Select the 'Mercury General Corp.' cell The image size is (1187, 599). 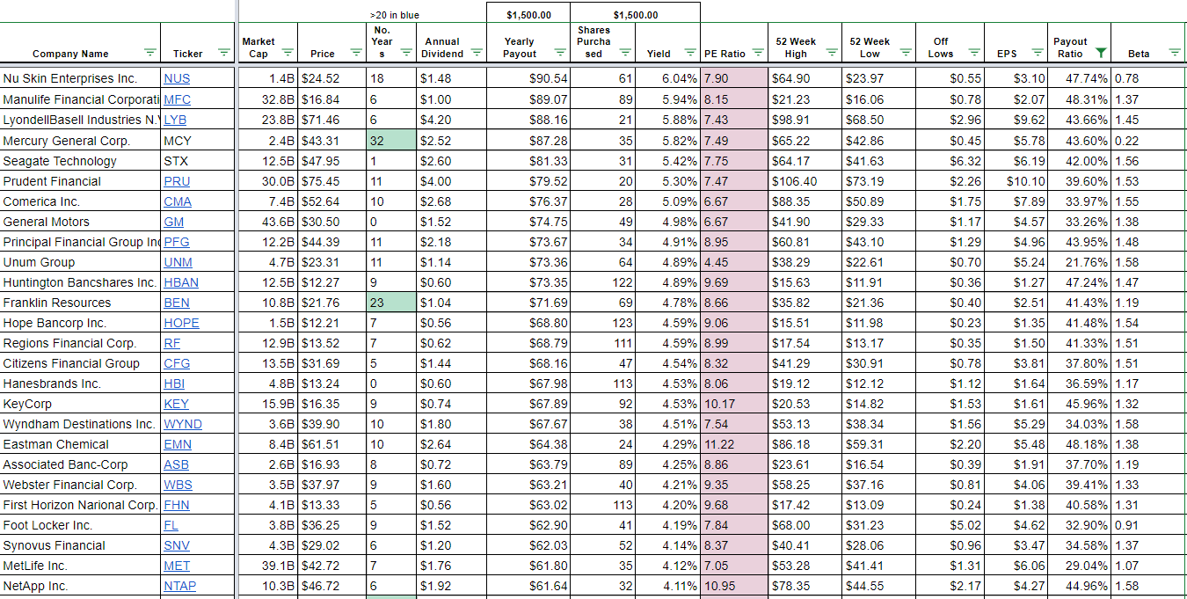click(x=81, y=141)
